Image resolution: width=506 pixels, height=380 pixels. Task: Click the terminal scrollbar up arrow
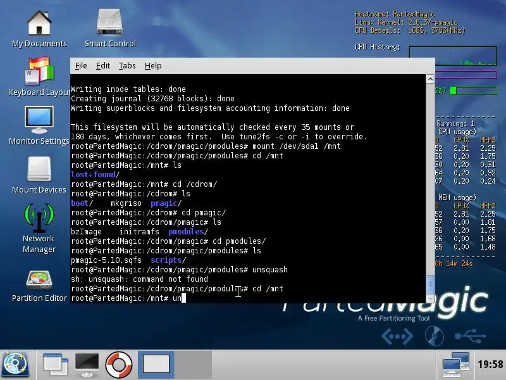tap(430, 79)
